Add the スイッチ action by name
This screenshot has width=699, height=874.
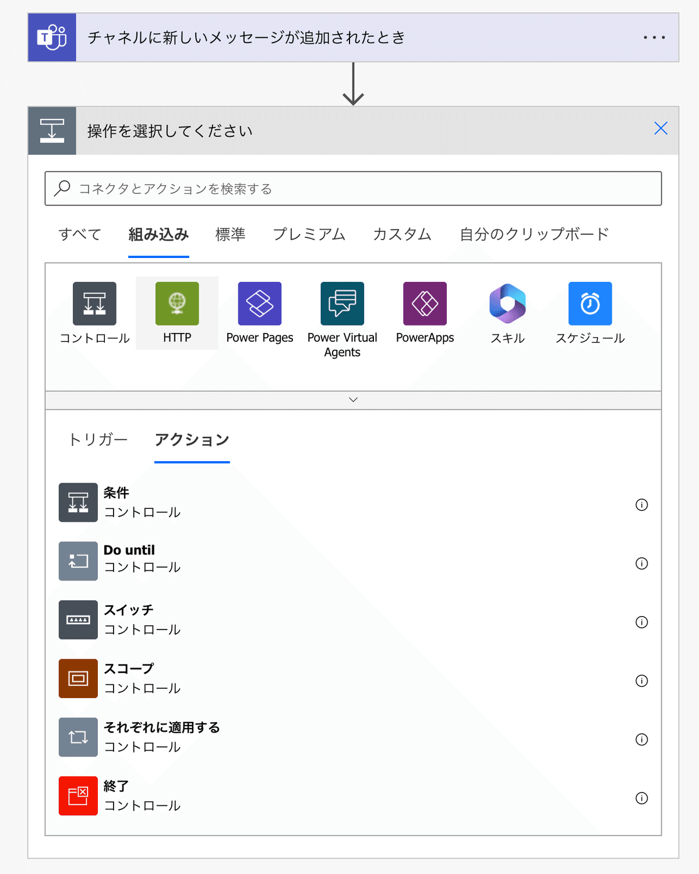pos(129,610)
